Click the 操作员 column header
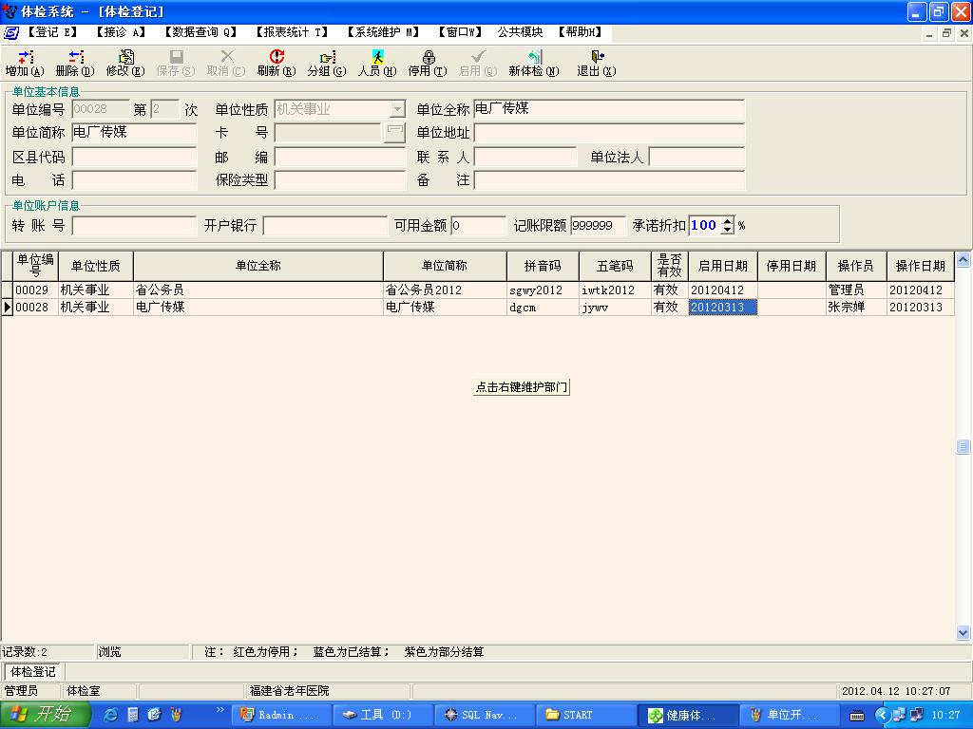Image resolution: width=973 pixels, height=729 pixels. [856, 266]
